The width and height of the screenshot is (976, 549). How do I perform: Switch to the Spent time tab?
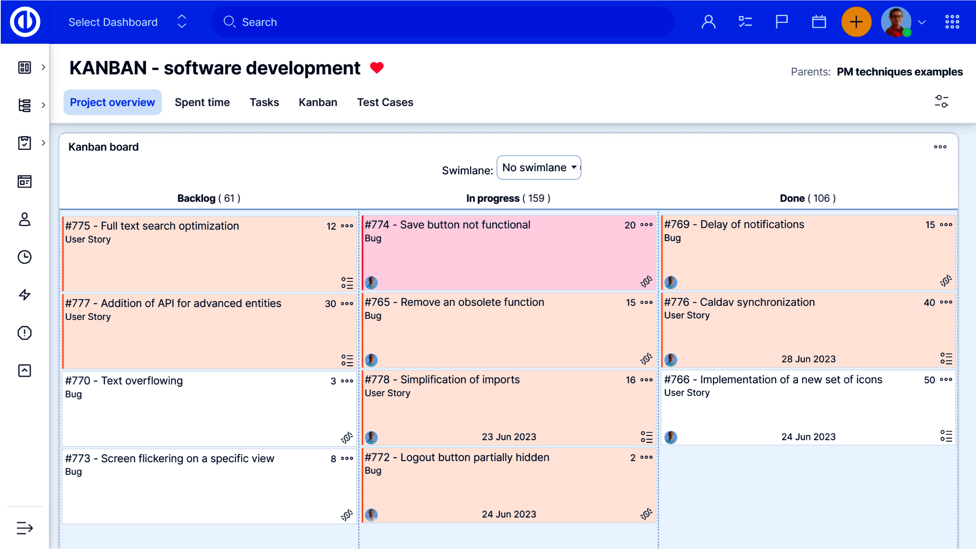click(202, 102)
